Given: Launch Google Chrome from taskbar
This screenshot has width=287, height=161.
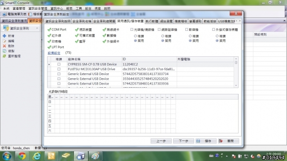Looking at the screenshot, I should click(x=22, y=156).
